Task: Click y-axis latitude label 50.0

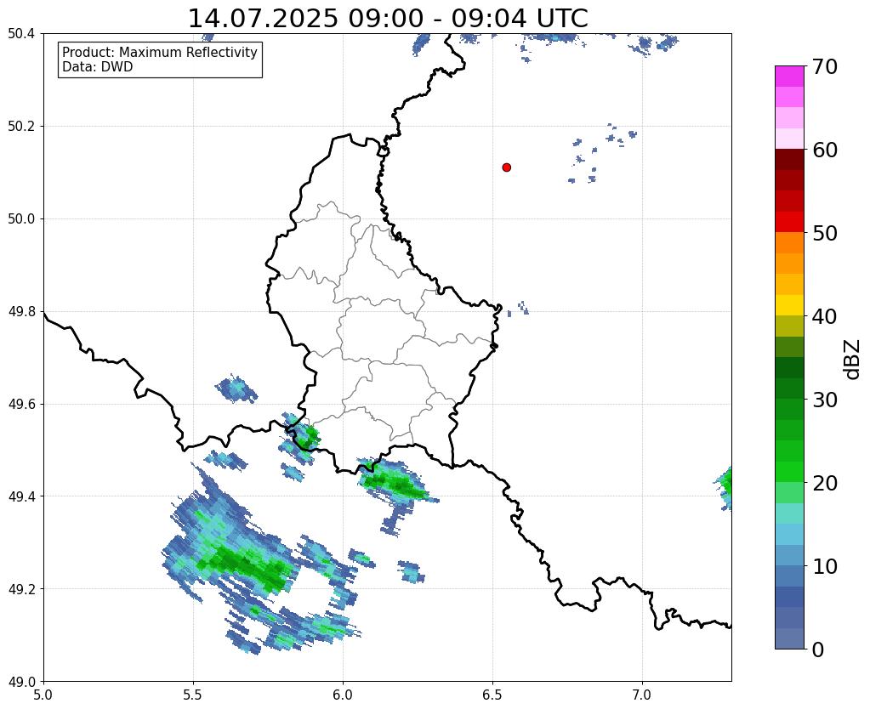Action: pyautogui.click(x=21, y=219)
